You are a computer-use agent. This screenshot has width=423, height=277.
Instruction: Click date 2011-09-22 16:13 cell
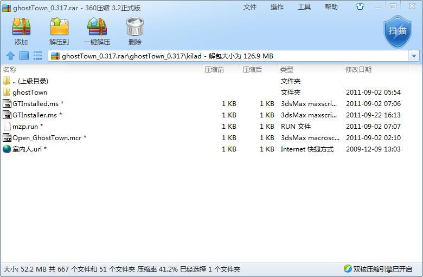(x=373, y=115)
